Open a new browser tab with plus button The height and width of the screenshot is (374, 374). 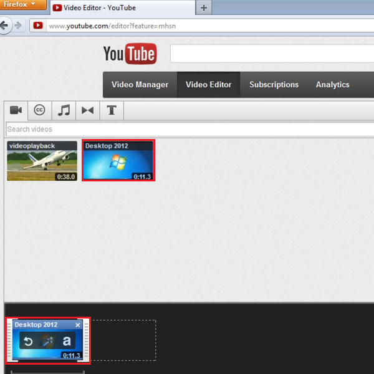click(204, 8)
